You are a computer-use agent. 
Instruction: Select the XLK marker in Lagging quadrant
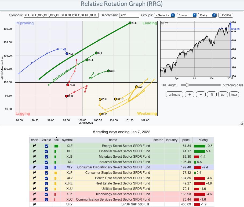(66, 96)
